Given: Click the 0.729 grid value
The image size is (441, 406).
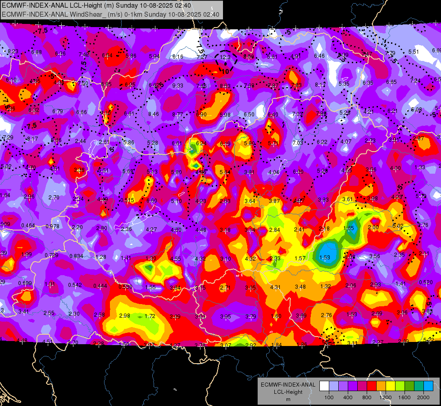Looking at the screenshot, I should point(51,255).
